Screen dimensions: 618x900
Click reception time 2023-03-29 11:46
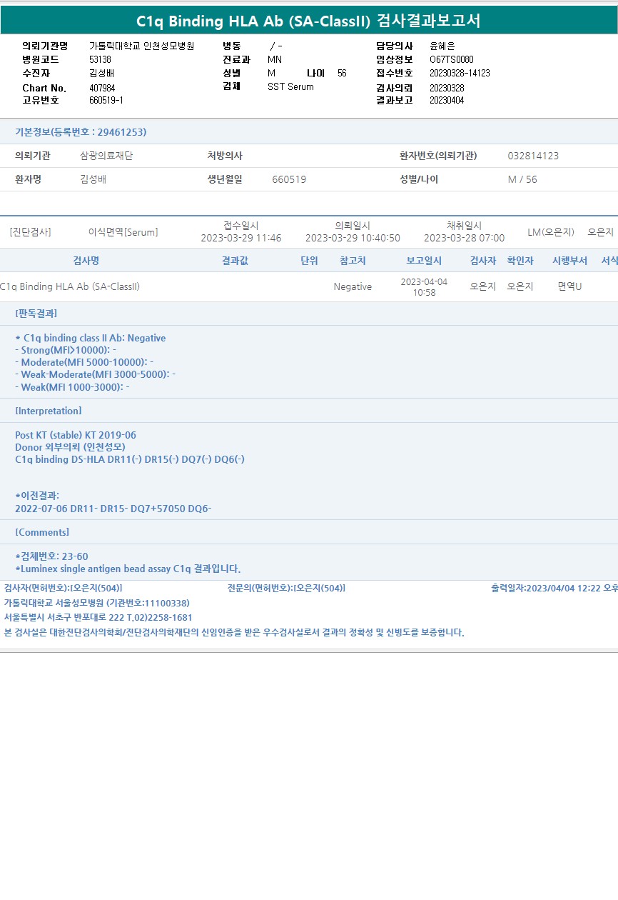click(241, 238)
